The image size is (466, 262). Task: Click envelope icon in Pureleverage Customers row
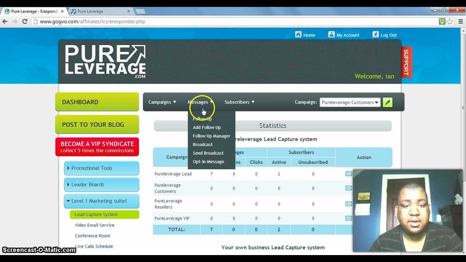pos(349,188)
